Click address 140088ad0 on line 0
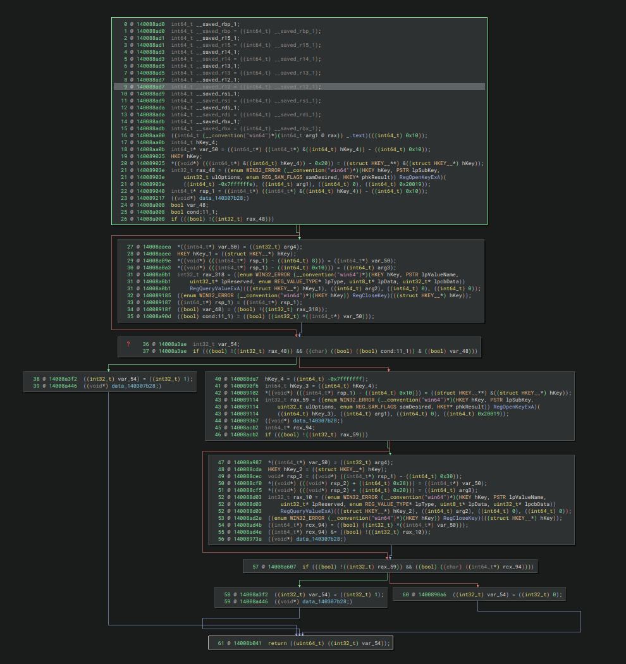 pos(150,24)
